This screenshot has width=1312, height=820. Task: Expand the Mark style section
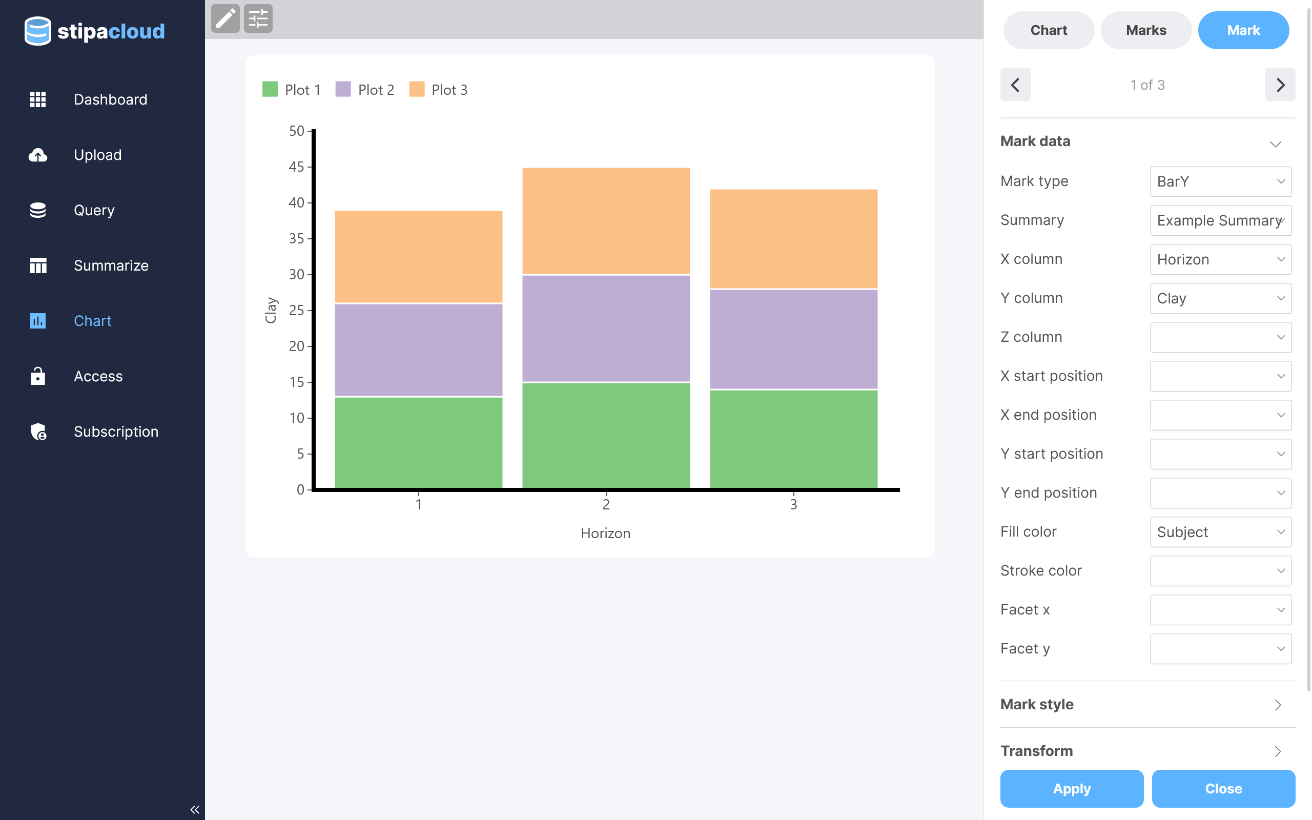(1146, 704)
